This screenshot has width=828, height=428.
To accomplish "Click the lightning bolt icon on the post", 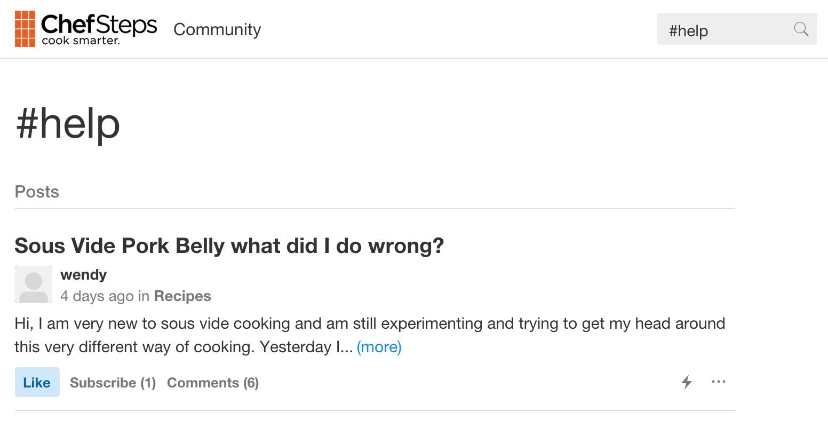I will point(687,382).
